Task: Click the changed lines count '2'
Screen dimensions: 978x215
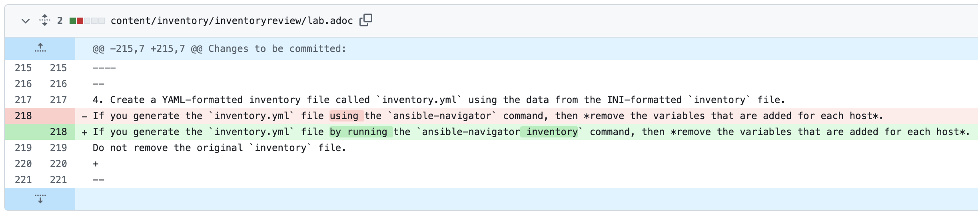Action: [60, 21]
